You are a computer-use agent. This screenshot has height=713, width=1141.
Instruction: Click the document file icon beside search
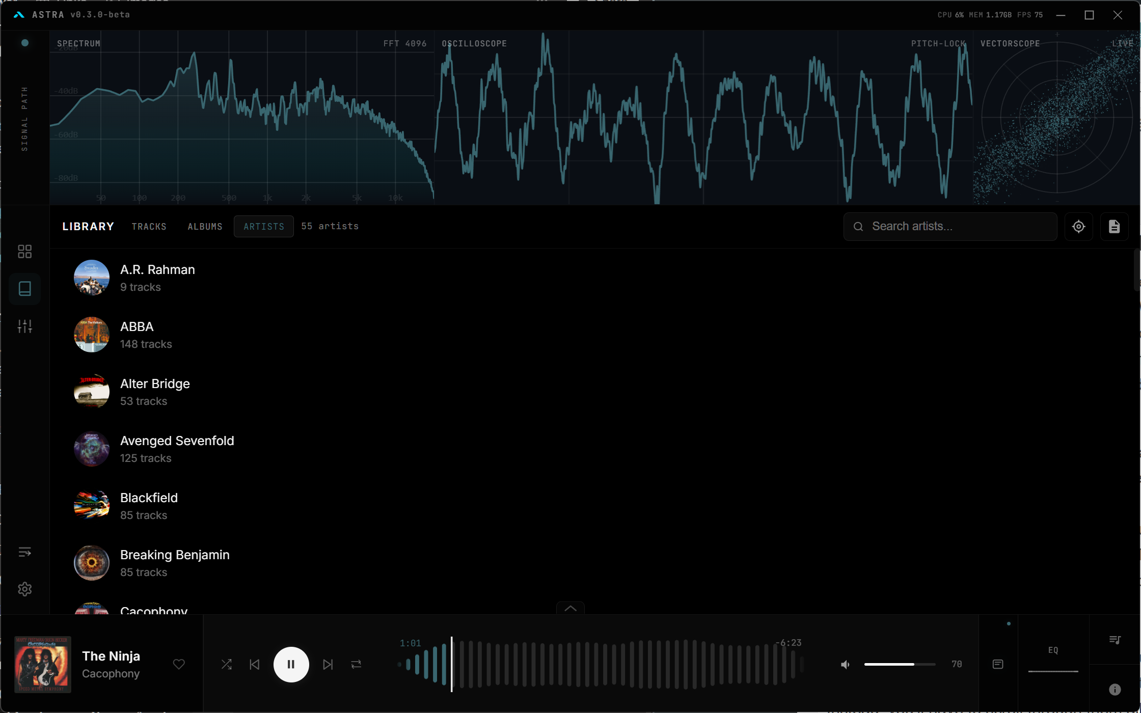click(x=1114, y=227)
